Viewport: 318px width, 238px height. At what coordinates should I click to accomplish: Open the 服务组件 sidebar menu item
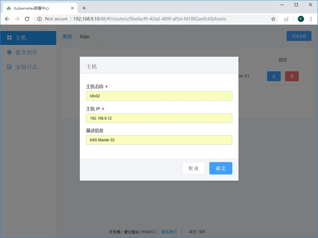point(28,52)
